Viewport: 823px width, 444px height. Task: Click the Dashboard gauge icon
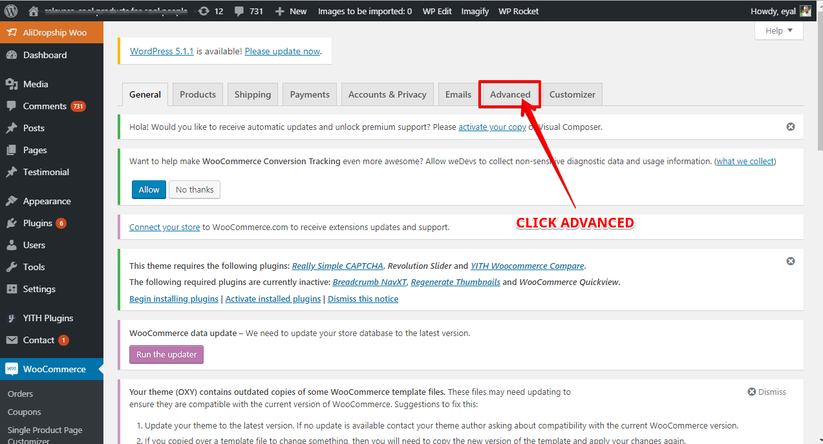tap(12, 55)
